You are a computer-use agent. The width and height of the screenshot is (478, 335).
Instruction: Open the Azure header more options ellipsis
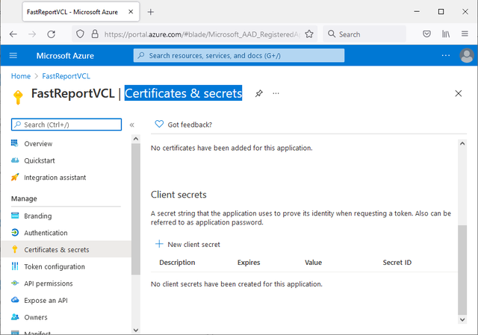[446, 55]
